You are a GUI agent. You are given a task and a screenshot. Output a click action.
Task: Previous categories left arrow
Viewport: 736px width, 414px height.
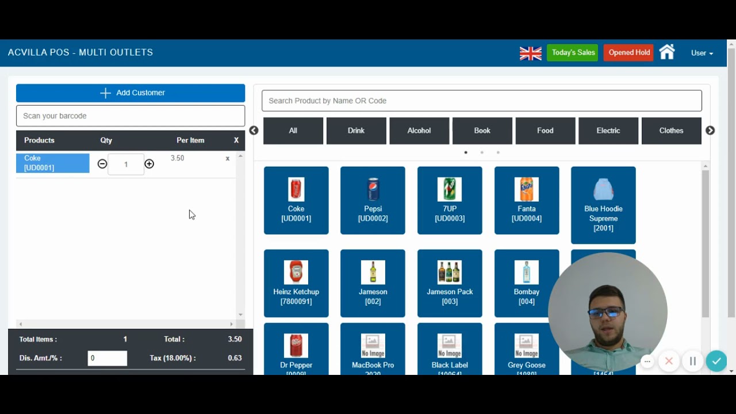[x=254, y=131]
